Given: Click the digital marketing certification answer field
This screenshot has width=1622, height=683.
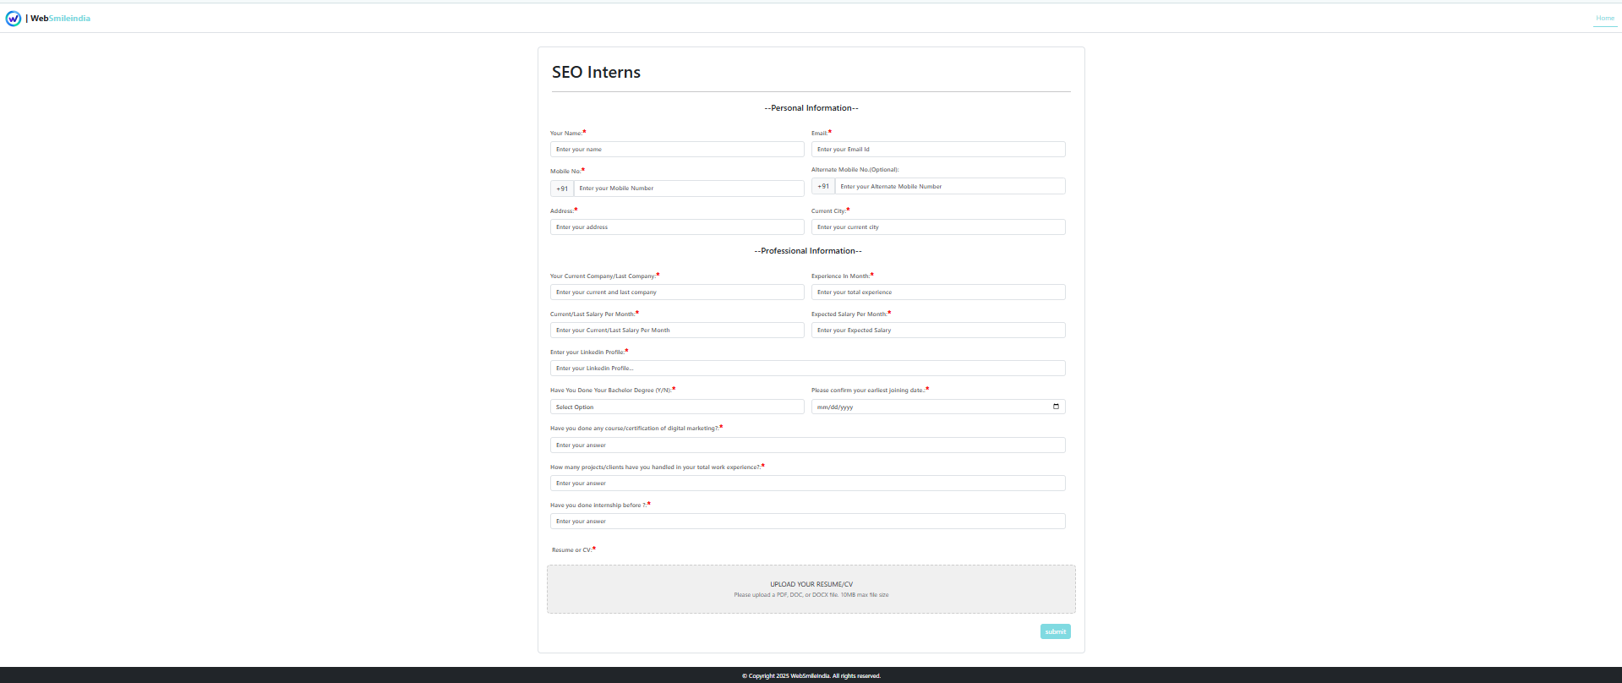Looking at the screenshot, I should pyautogui.click(x=807, y=445).
